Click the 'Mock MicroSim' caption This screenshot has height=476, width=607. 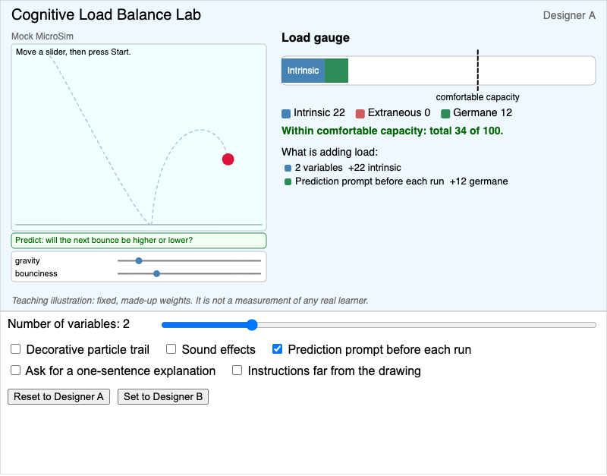[42, 36]
